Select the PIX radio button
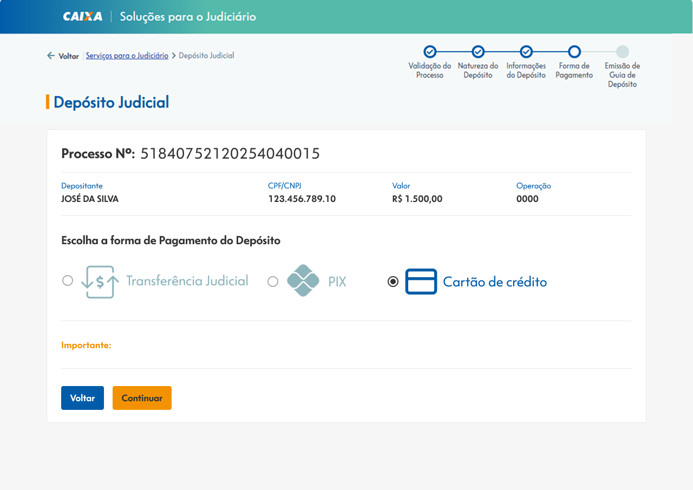The image size is (693, 490). pos(273,282)
